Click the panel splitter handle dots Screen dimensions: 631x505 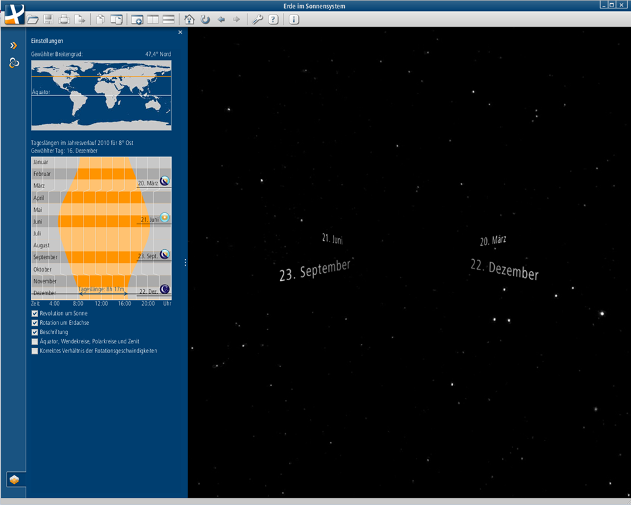click(x=186, y=262)
